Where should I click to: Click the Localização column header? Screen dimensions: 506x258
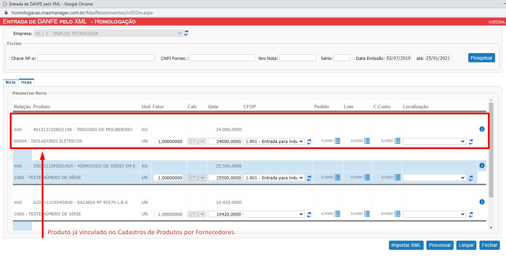415,107
